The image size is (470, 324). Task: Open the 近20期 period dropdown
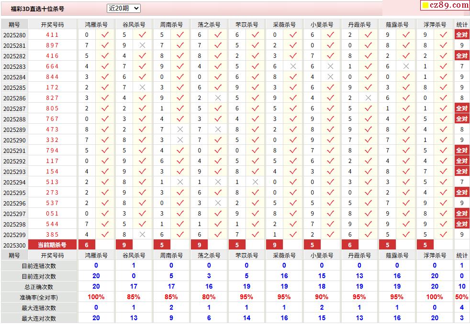(x=123, y=8)
